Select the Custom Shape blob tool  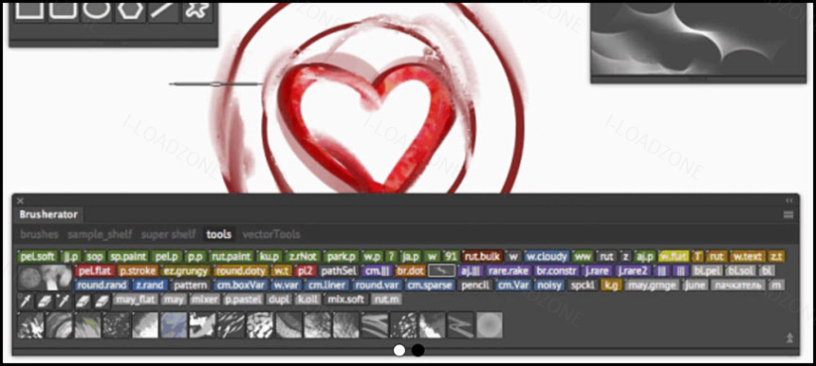(197, 11)
